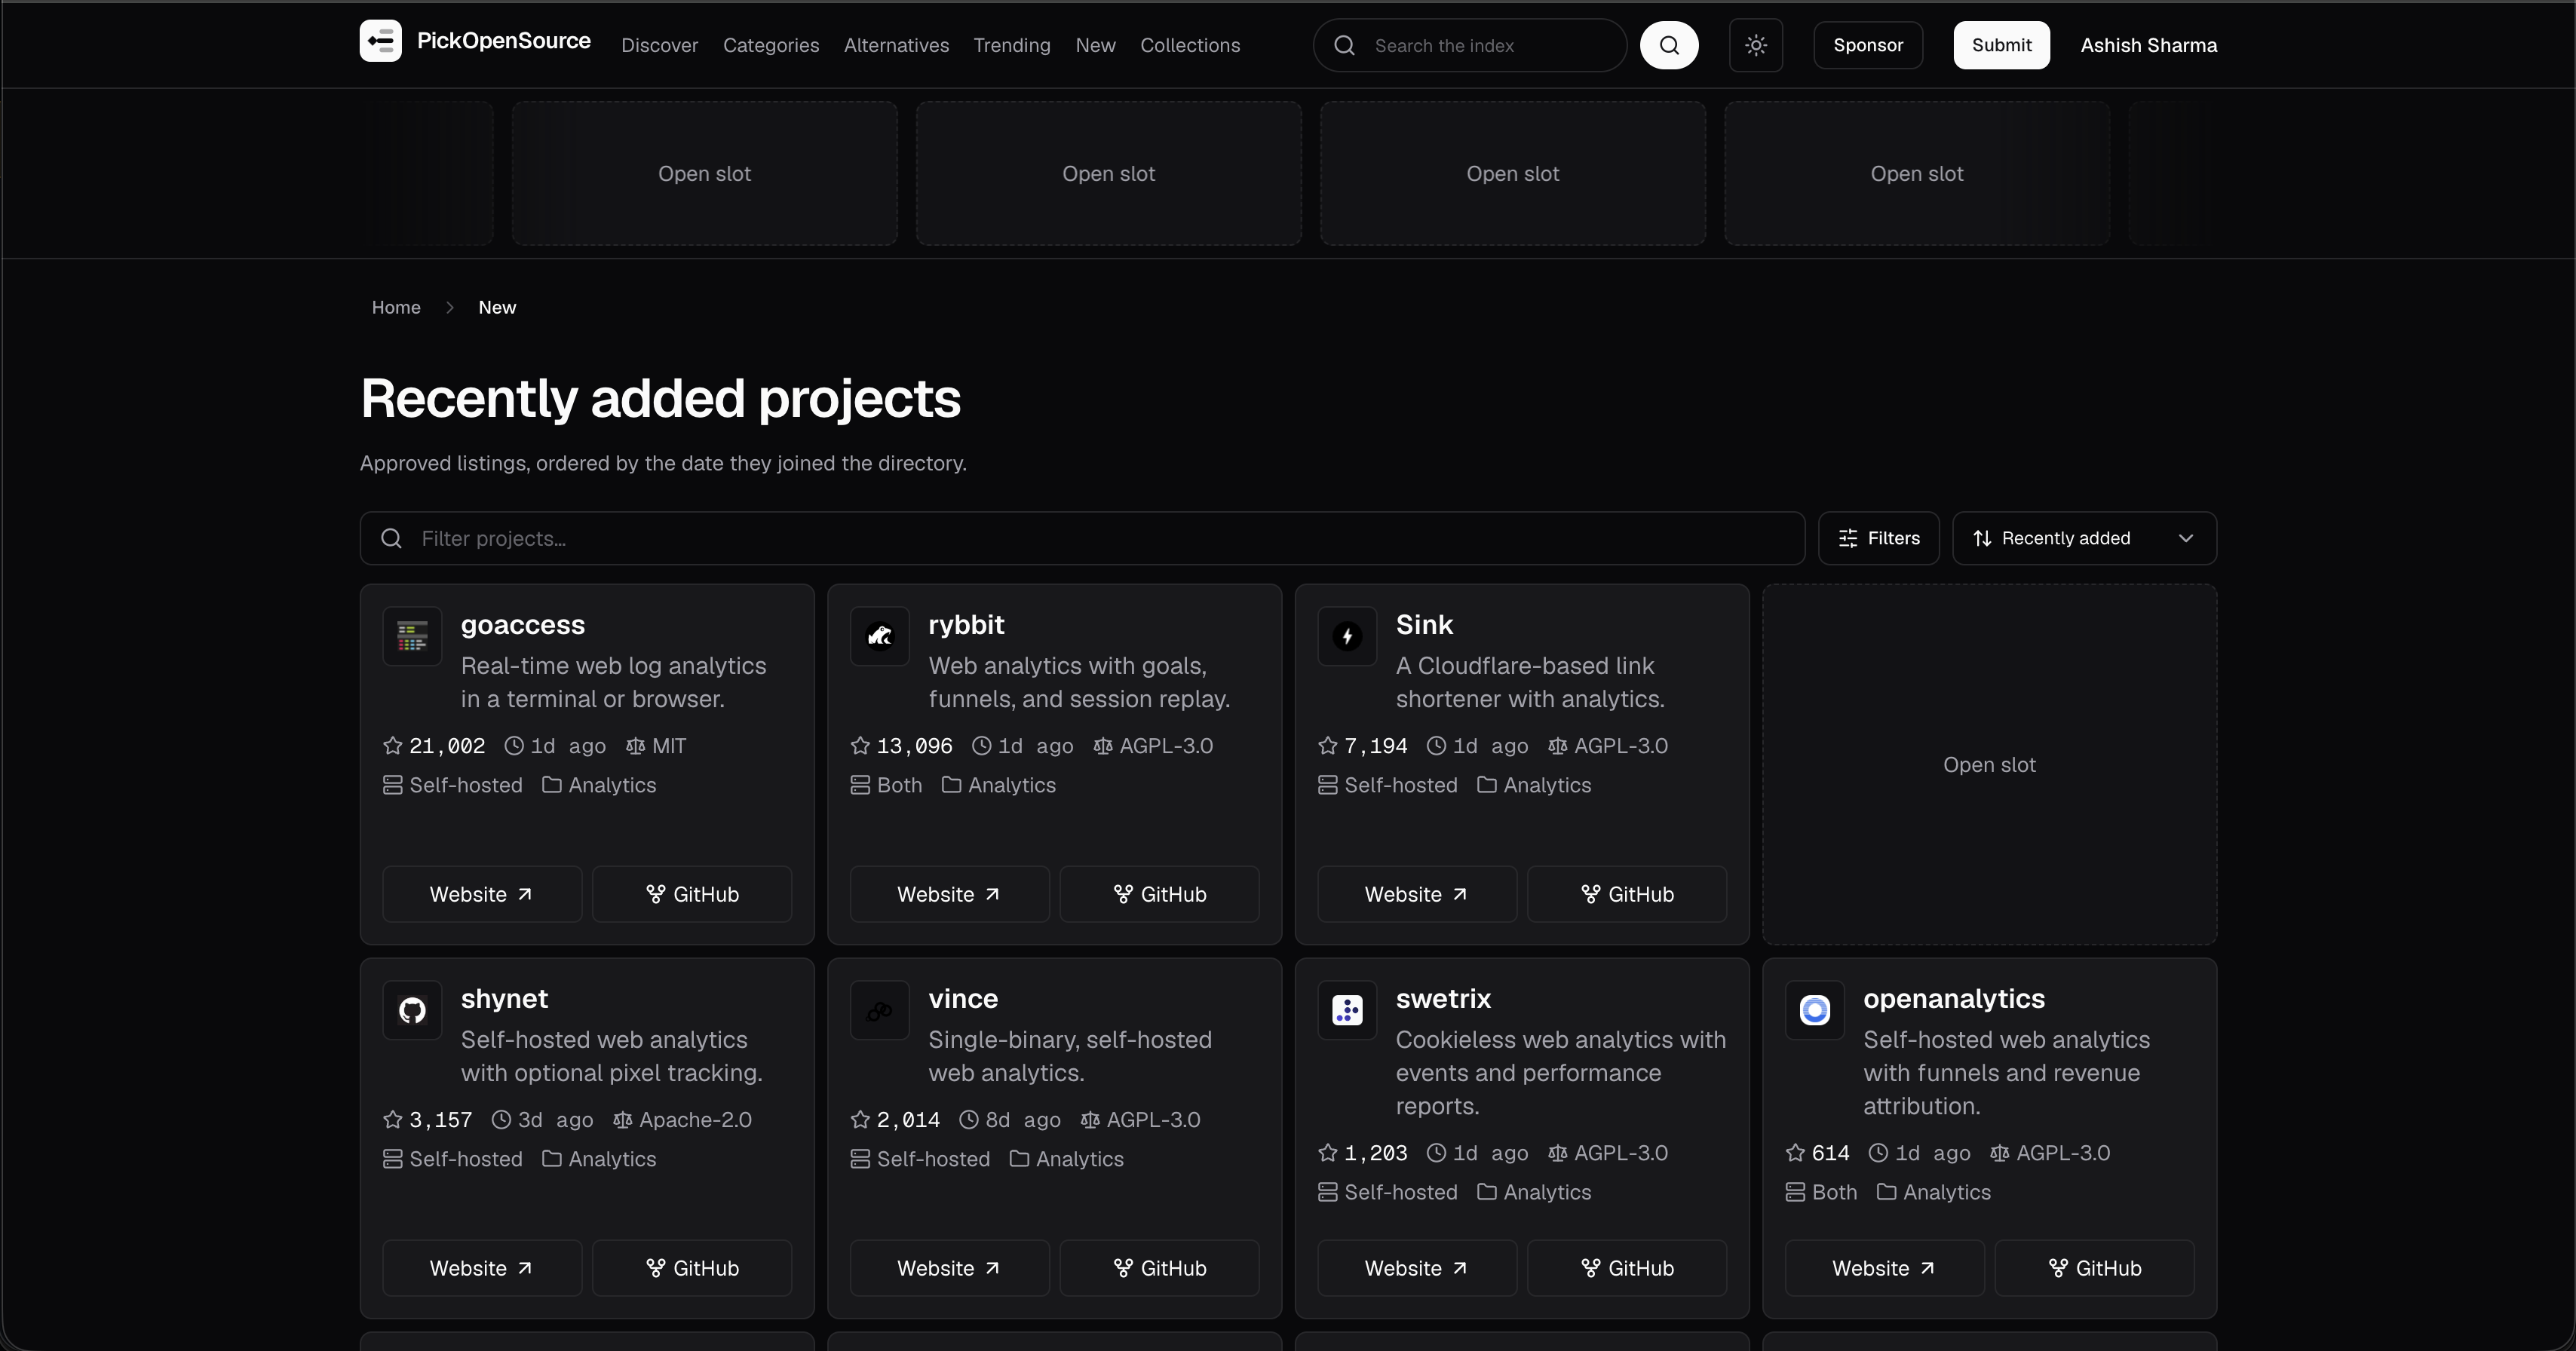
Task: Click the Open slot card in project grid
Action: (1990, 765)
